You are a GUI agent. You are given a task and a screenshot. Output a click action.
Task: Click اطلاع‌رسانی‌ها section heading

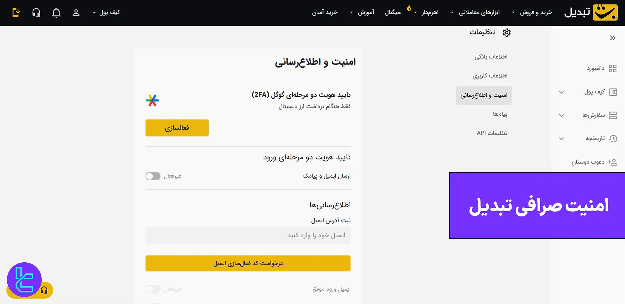330,205
